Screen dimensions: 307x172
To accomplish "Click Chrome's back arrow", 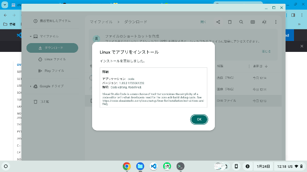I will pos(5,15).
